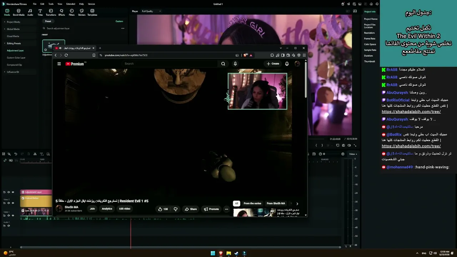Image resolution: width=457 pixels, height=257 pixels.
Task: Click the YouTube Create button
Action: pos(273,64)
